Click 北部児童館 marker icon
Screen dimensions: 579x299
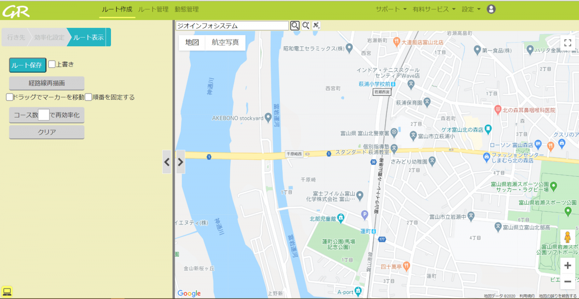click(341, 218)
